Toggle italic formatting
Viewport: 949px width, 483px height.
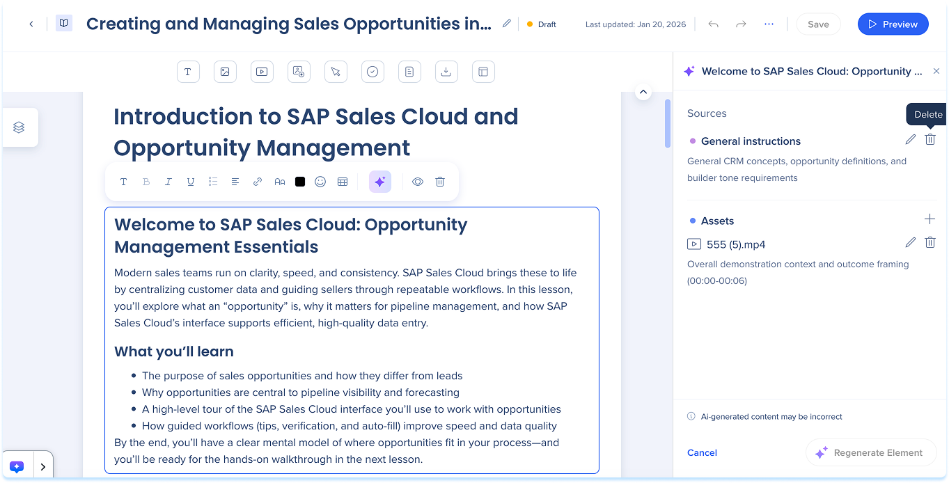coord(168,182)
